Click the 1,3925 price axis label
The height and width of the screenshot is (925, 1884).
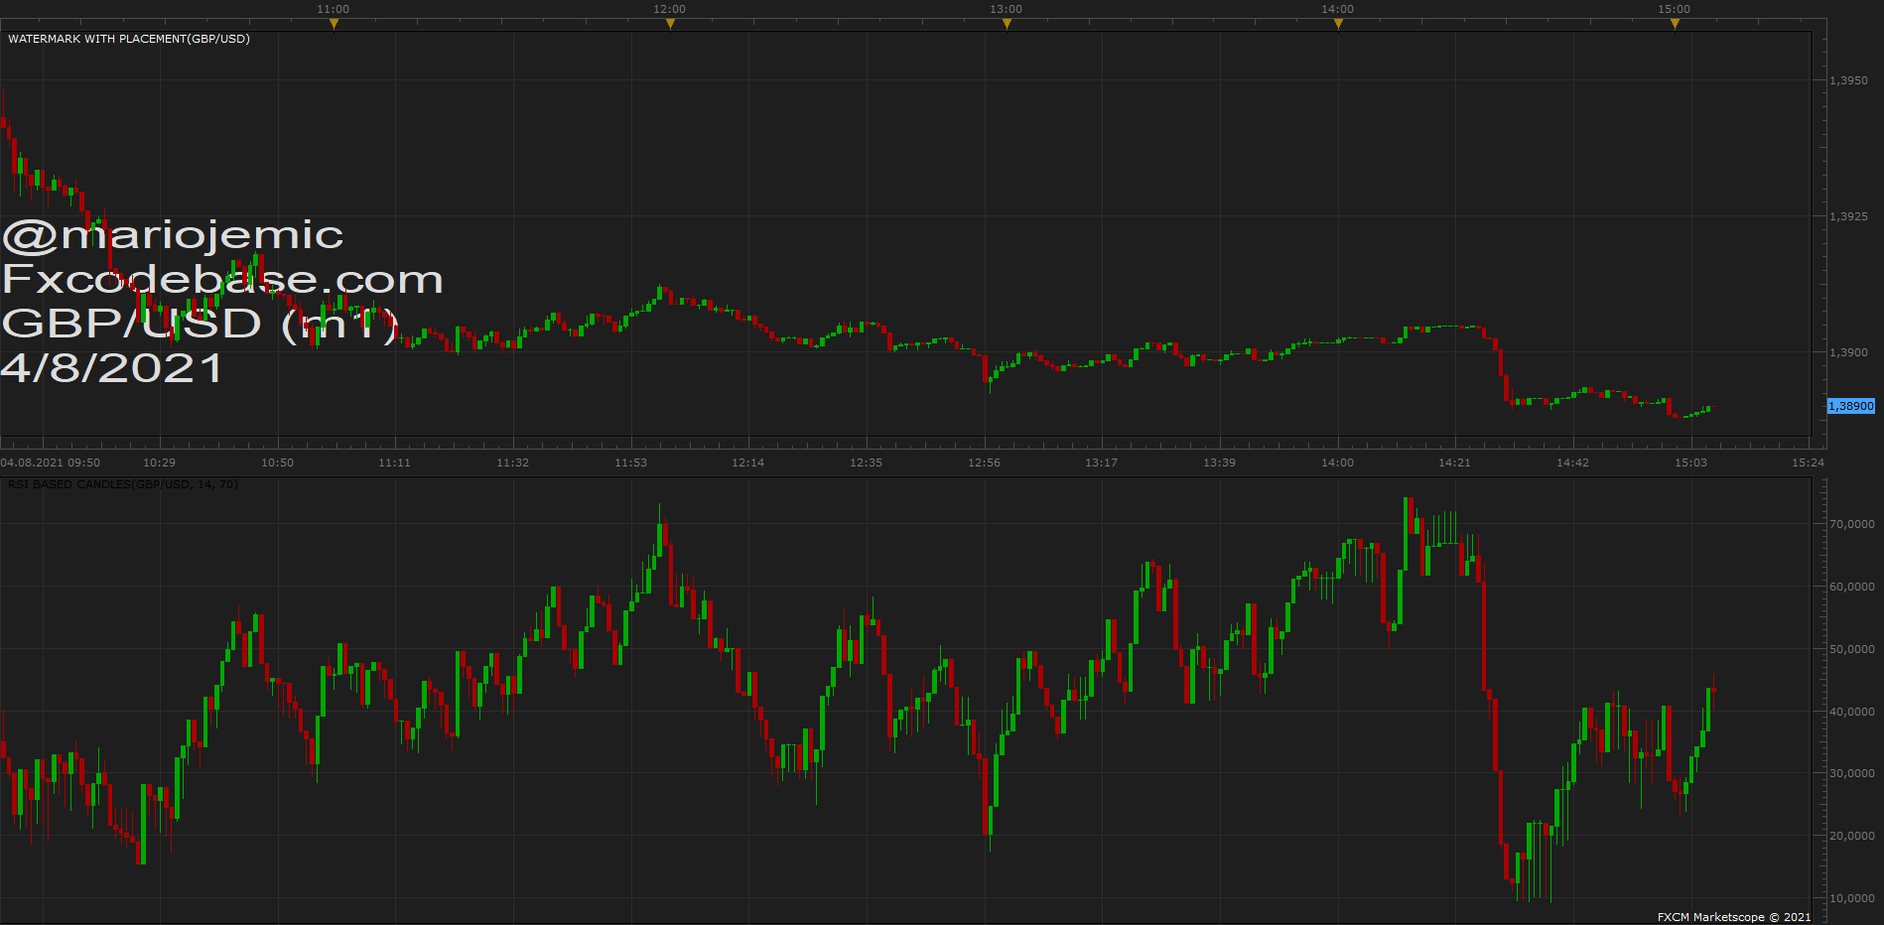(1848, 216)
